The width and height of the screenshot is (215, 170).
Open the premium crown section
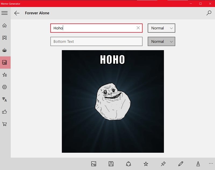[4, 50]
